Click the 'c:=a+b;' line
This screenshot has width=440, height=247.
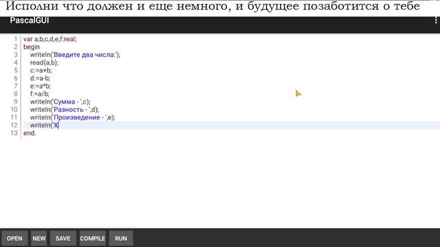point(41,70)
